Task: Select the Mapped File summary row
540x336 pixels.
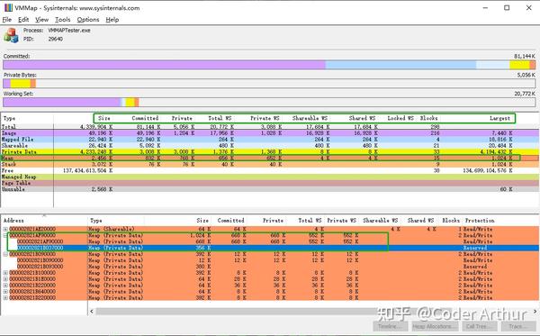Action: (x=270, y=140)
